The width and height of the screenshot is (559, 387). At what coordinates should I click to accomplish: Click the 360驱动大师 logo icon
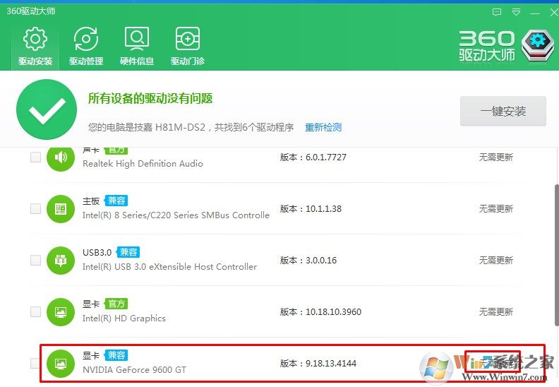(x=538, y=46)
